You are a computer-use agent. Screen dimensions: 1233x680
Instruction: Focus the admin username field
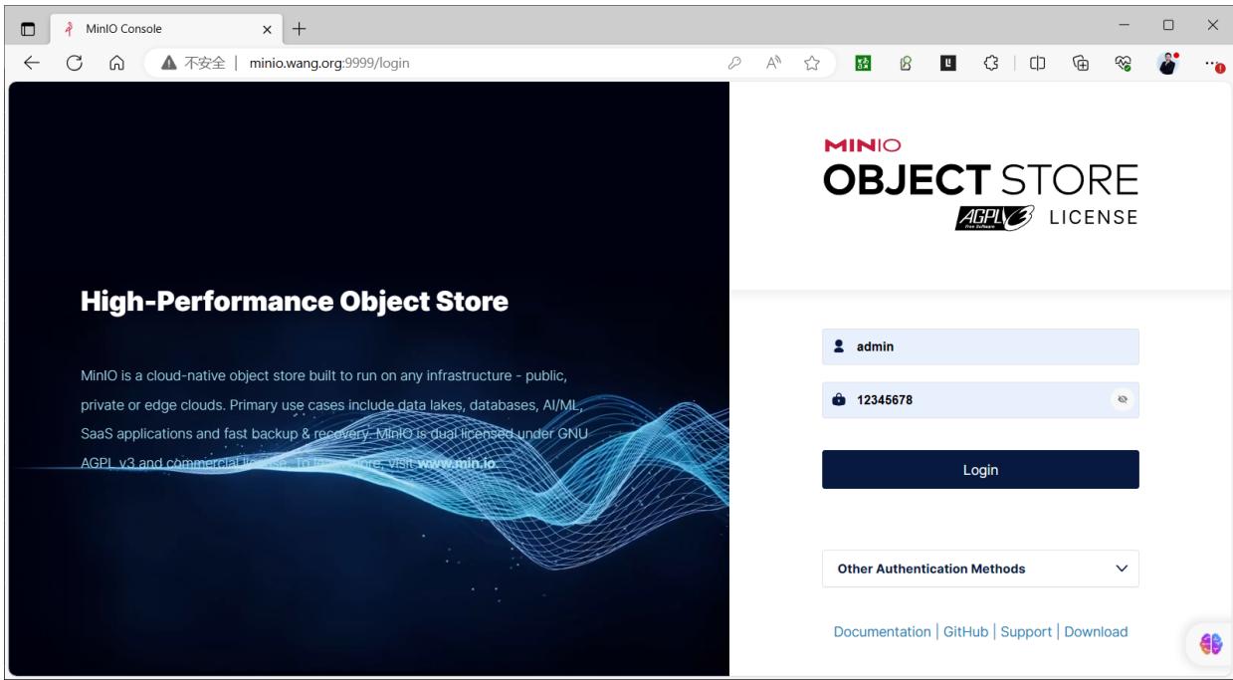click(980, 346)
